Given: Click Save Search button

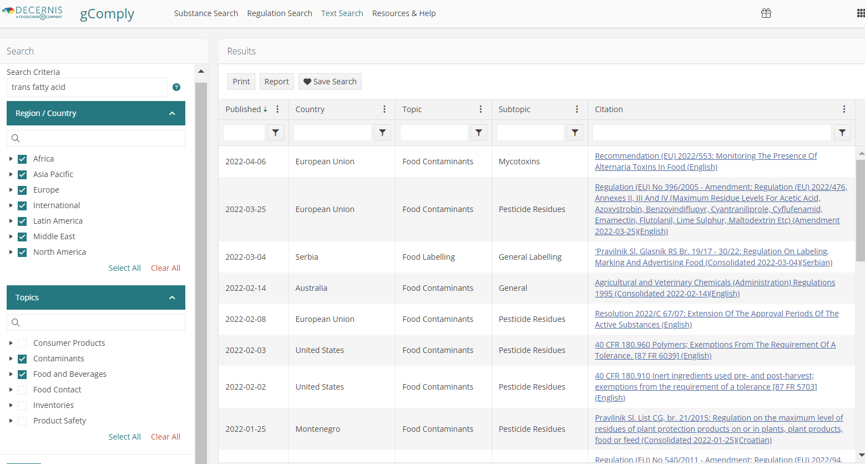Looking at the screenshot, I should point(330,82).
